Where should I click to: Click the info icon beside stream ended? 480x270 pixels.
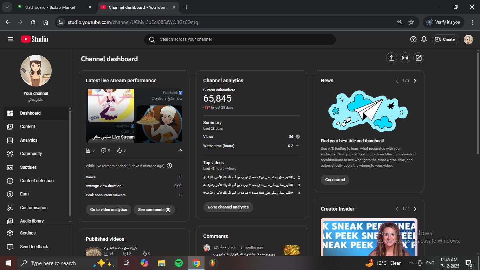(x=169, y=166)
